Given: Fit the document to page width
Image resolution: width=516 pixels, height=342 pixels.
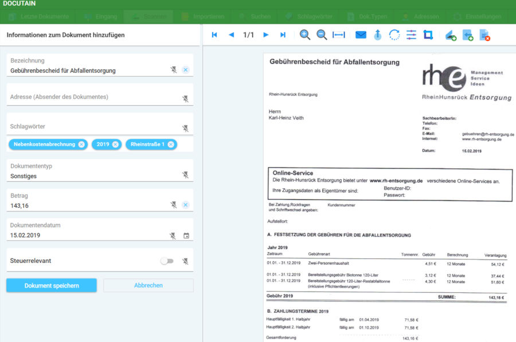Looking at the screenshot, I should tap(338, 34).
